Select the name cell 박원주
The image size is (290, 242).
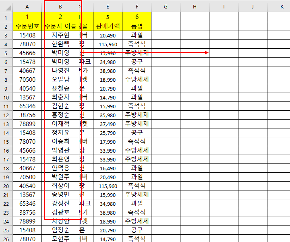point(60,177)
